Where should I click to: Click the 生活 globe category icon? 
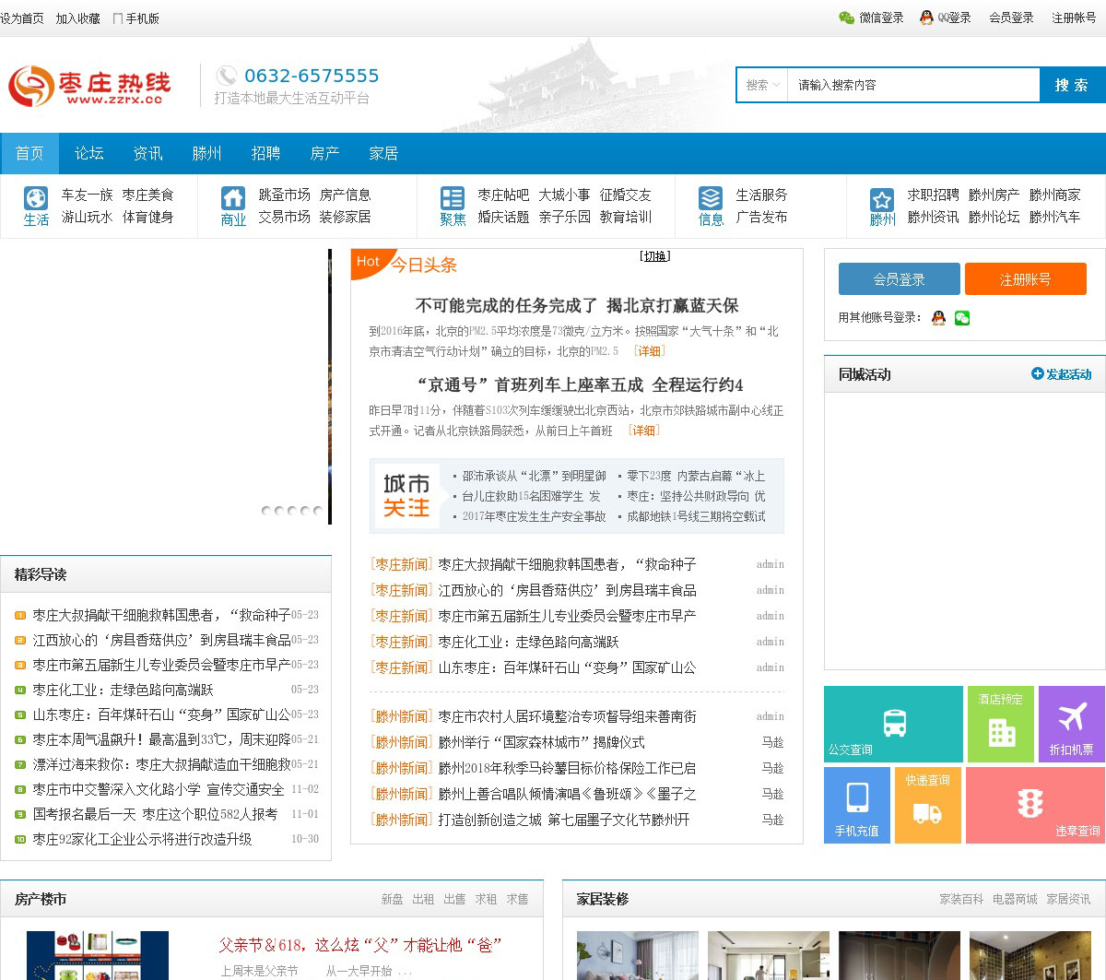tap(36, 199)
